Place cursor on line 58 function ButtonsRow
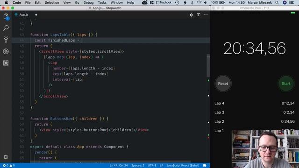This screenshot has width=299, height=168. [69, 119]
